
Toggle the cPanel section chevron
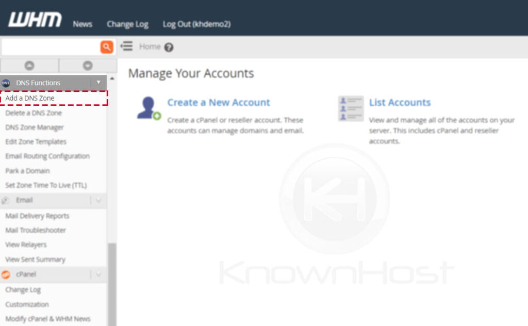tap(98, 274)
